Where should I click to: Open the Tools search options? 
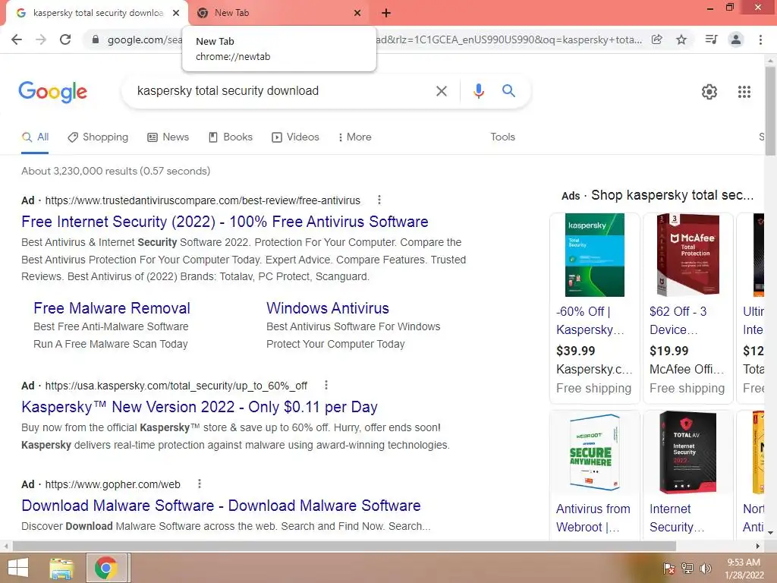(502, 137)
